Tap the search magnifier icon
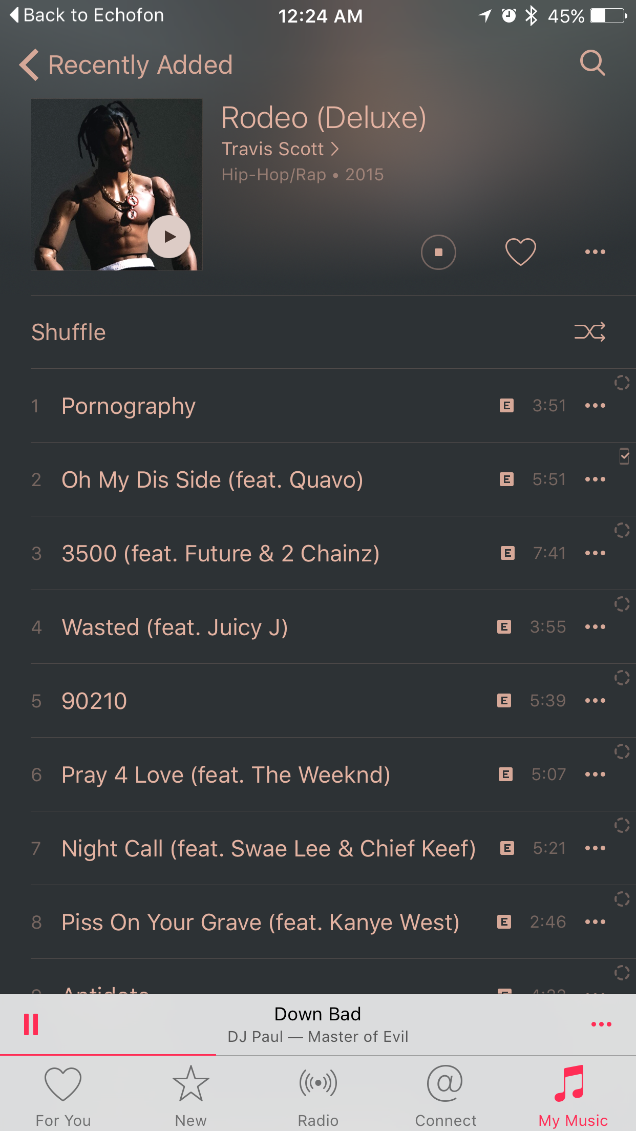 tap(592, 63)
